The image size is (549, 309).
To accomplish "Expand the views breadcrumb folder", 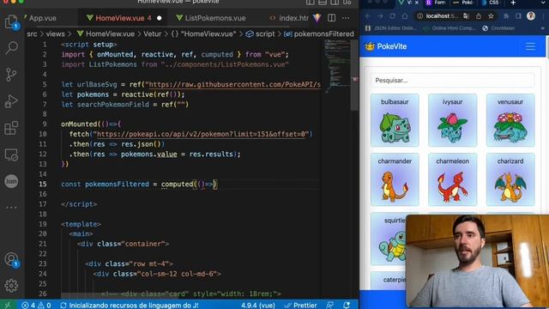I will coord(55,34).
